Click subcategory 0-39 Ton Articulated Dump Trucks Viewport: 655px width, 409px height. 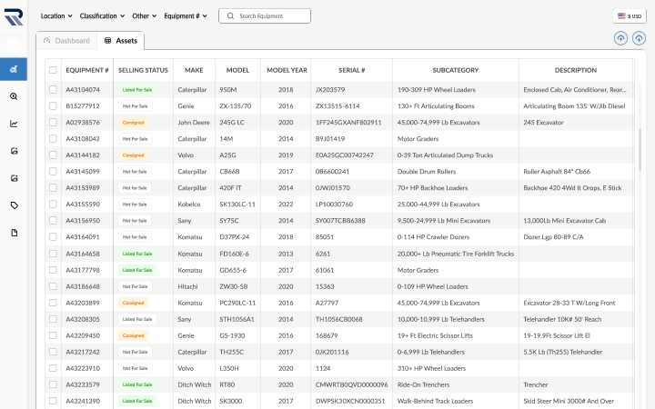(445, 155)
